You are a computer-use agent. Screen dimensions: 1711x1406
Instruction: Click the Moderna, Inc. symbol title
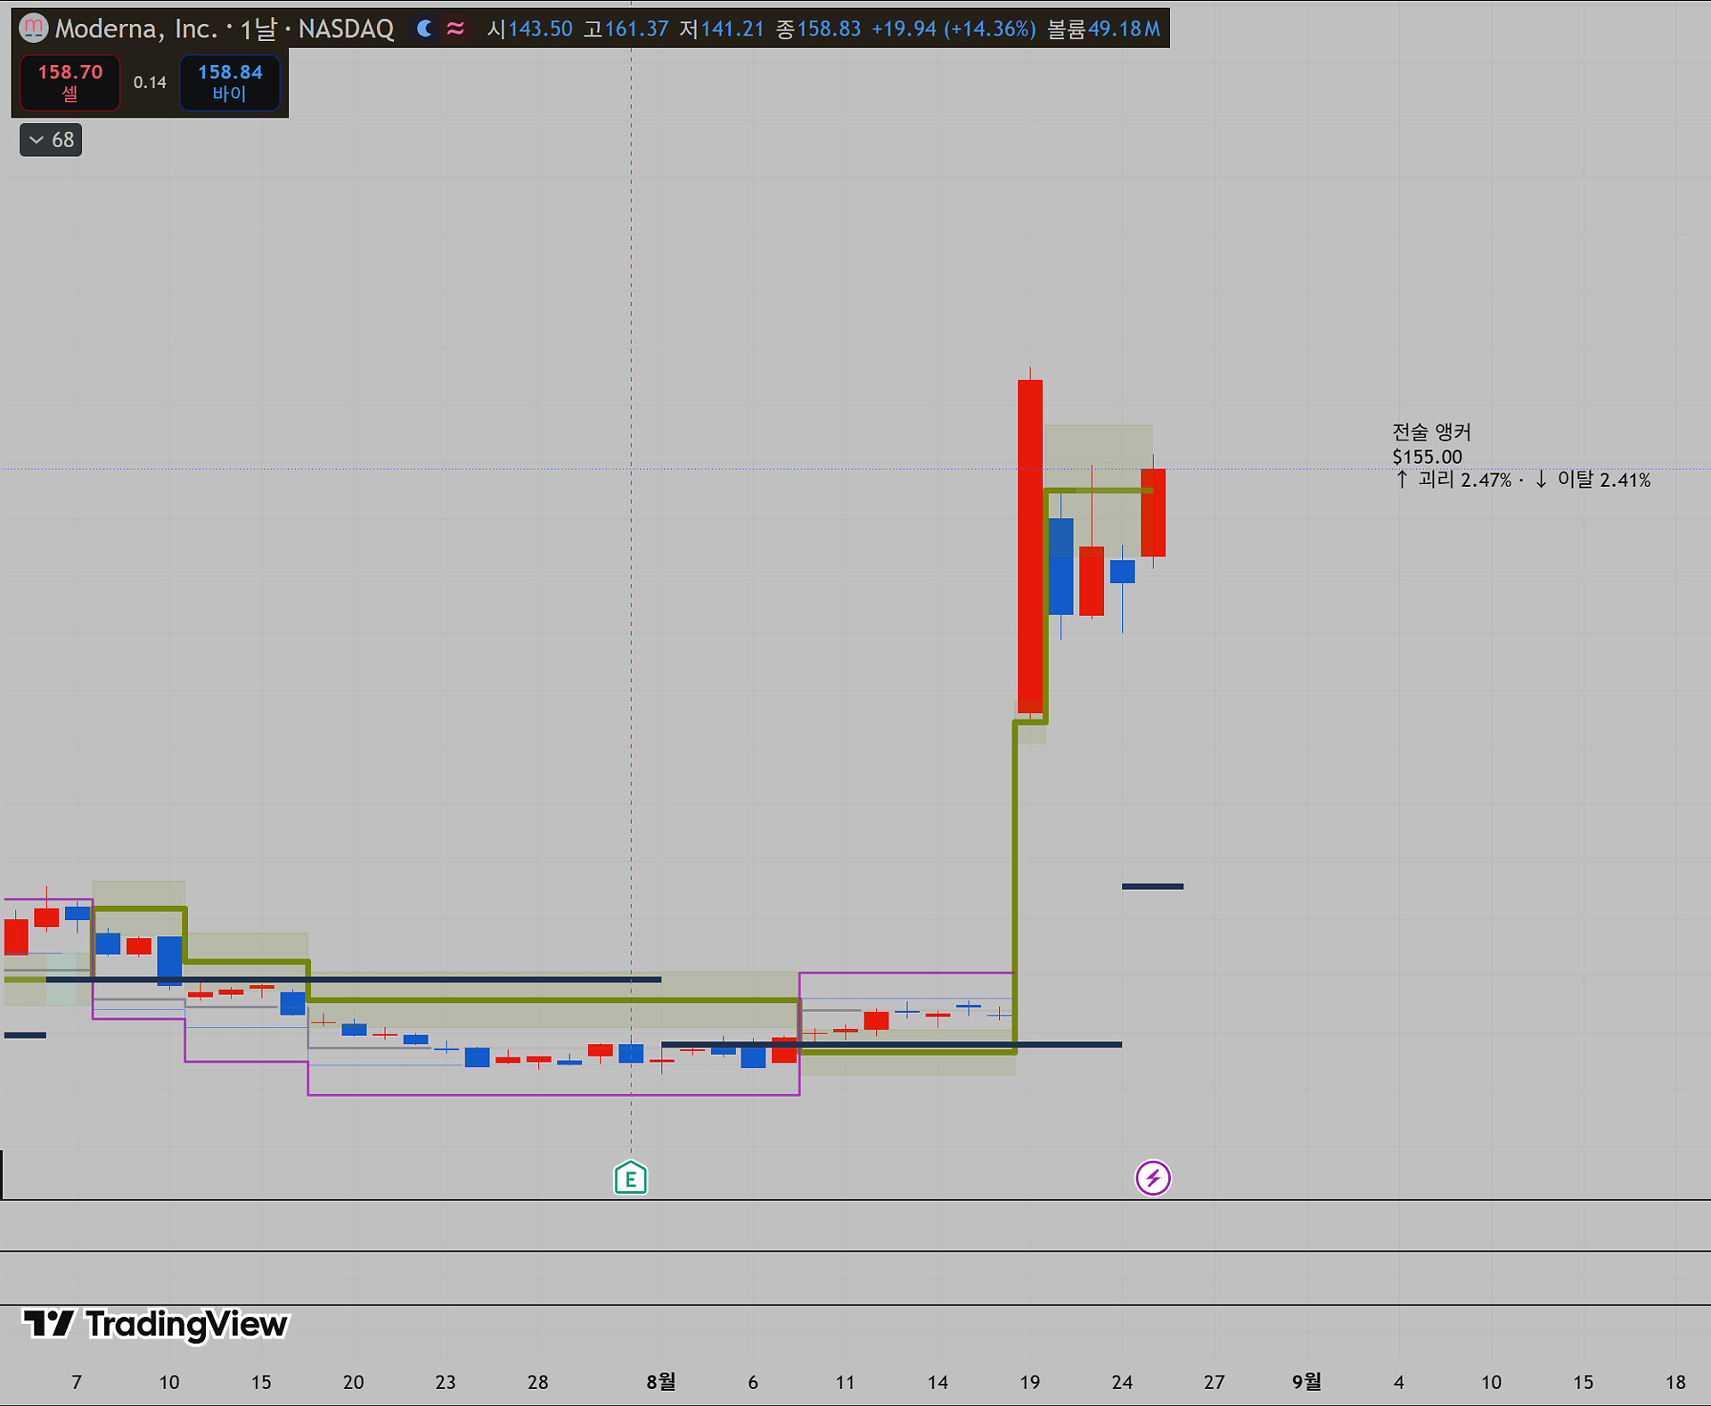[136, 29]
